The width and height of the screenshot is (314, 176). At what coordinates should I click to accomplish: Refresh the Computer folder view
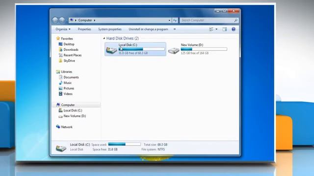tap(175, 21)
